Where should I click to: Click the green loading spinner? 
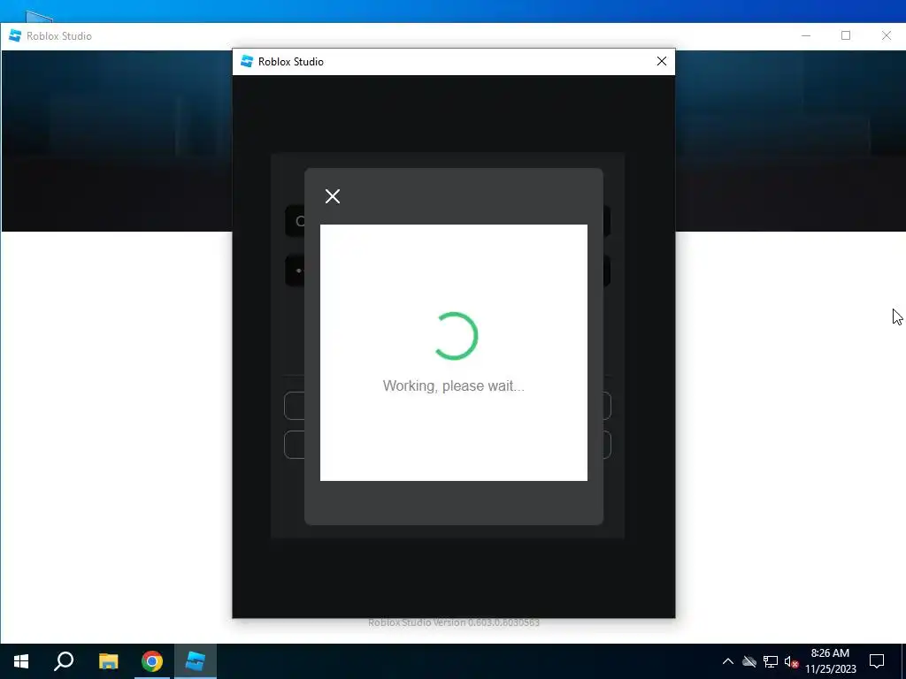455,336
